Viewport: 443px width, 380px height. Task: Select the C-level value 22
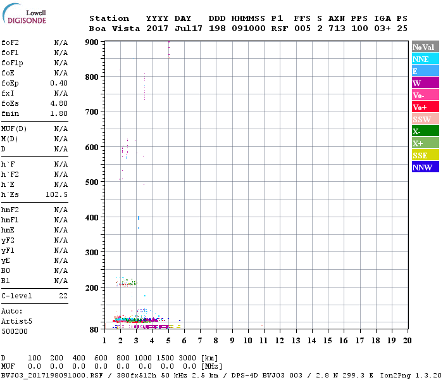tap(63, 296)
